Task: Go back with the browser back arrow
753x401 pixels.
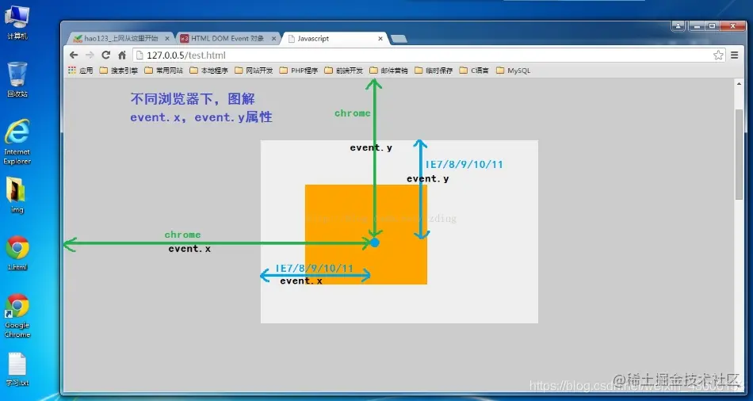Action: 74,55
